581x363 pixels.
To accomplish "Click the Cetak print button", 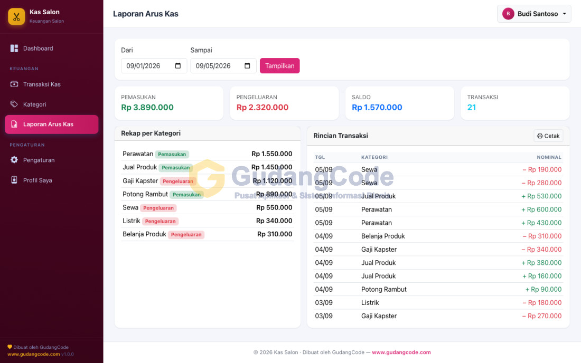I will point(548,136).
